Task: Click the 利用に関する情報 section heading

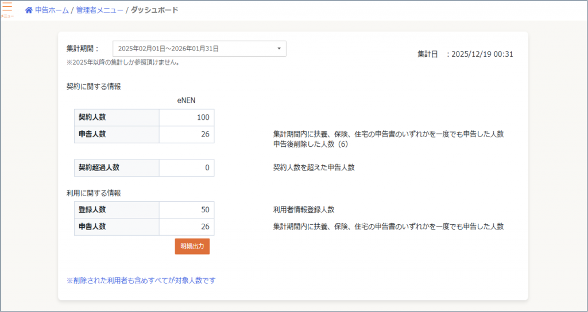Action: click(x=94, y=193)
